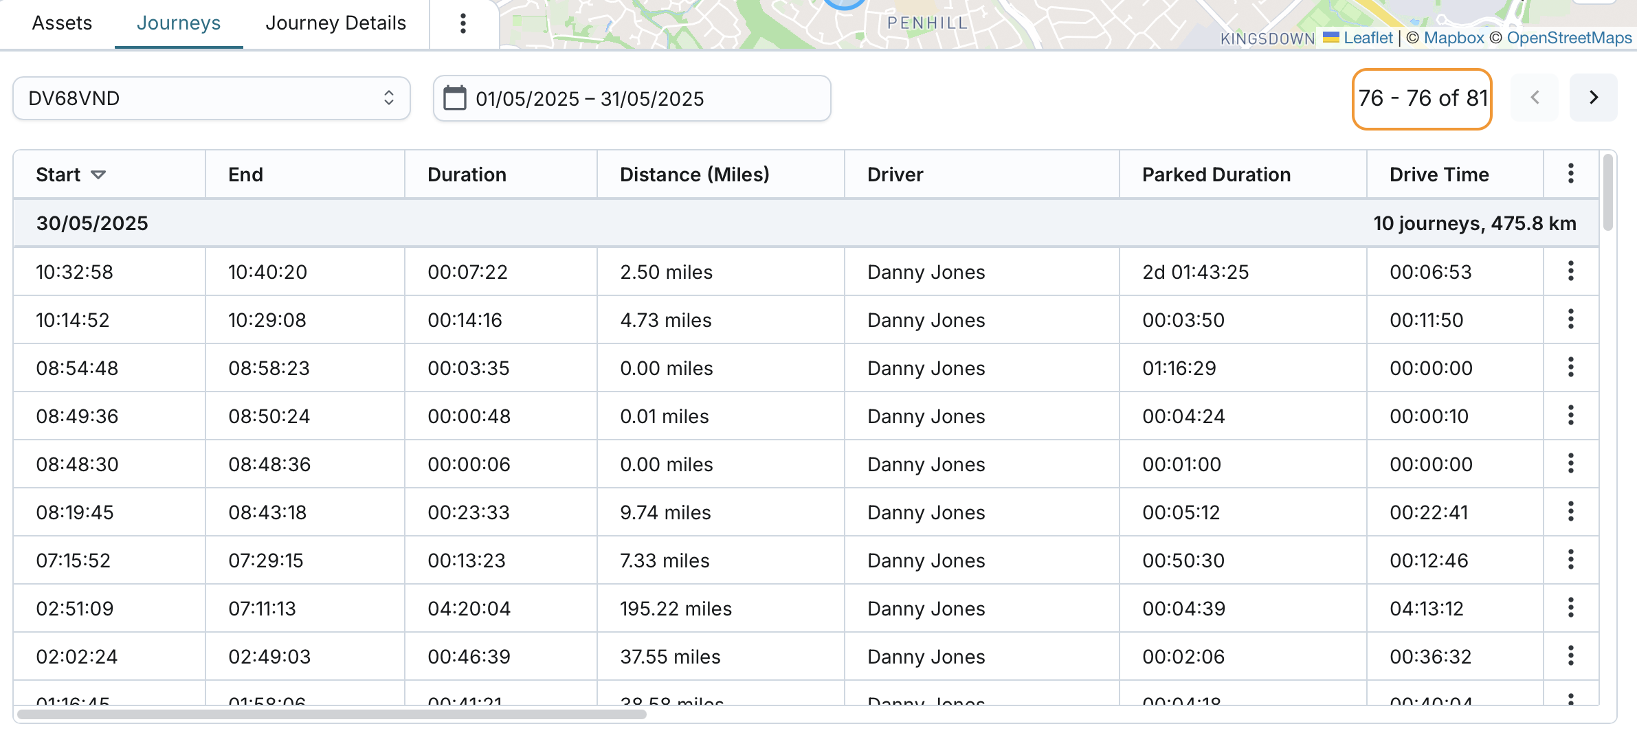Click the horizontal scrollbar under the table
Screen dimensions: 1637x735
331,714
